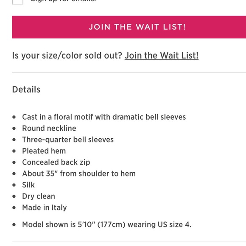Click 'About 35" from shoulder to hem'
246x246 pixels.
(x=79, y=173)
